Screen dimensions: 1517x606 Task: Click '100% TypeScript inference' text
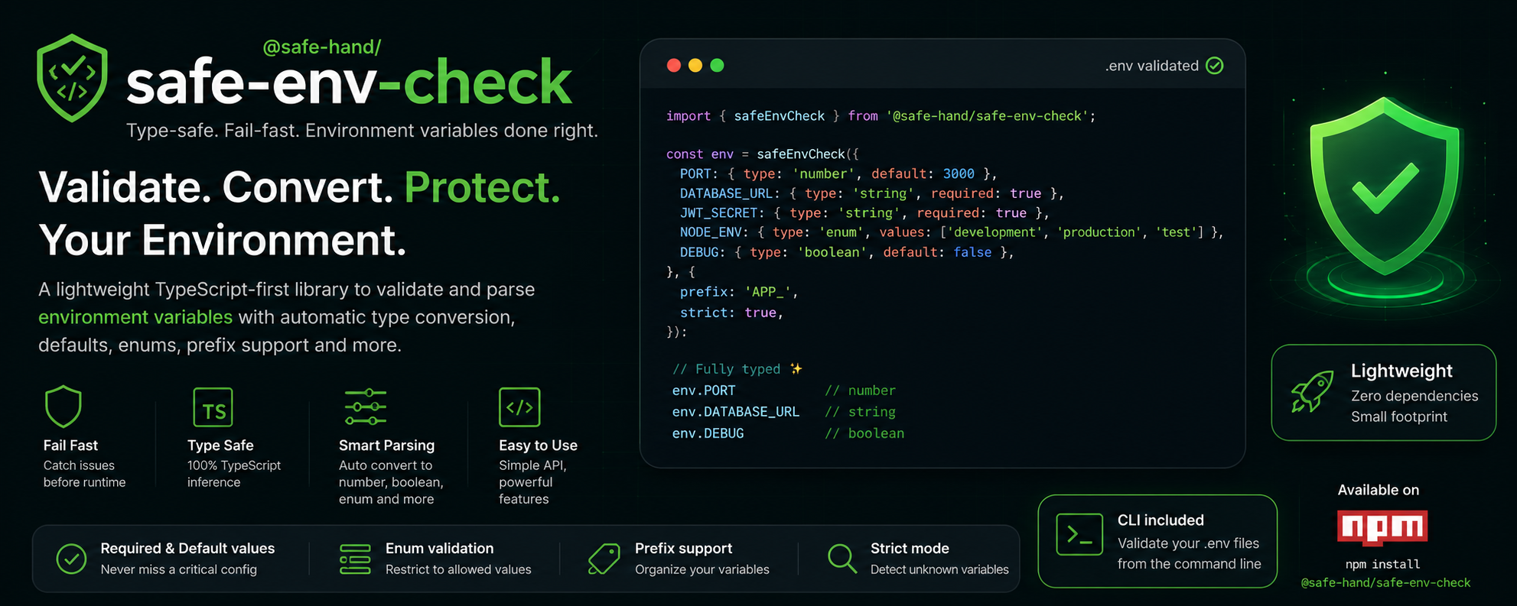(234, 474)
